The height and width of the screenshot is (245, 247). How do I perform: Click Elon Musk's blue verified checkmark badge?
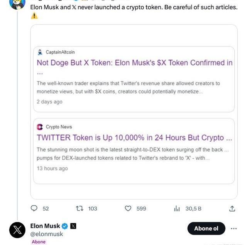click(x=65, y=226)
